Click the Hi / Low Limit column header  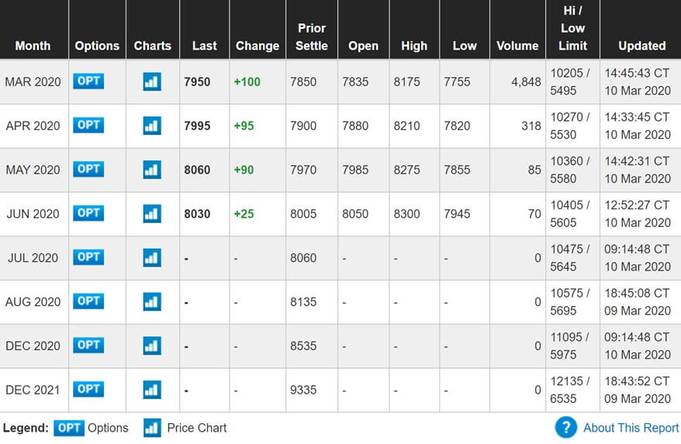pos(572,28)
